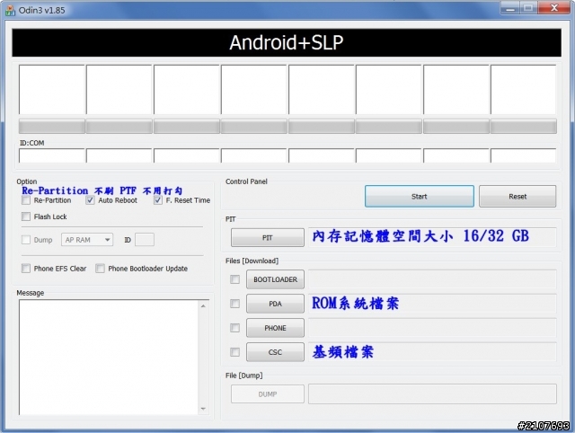
Task: Click Message box scroll down arrow
Action: tap(203, 409)
